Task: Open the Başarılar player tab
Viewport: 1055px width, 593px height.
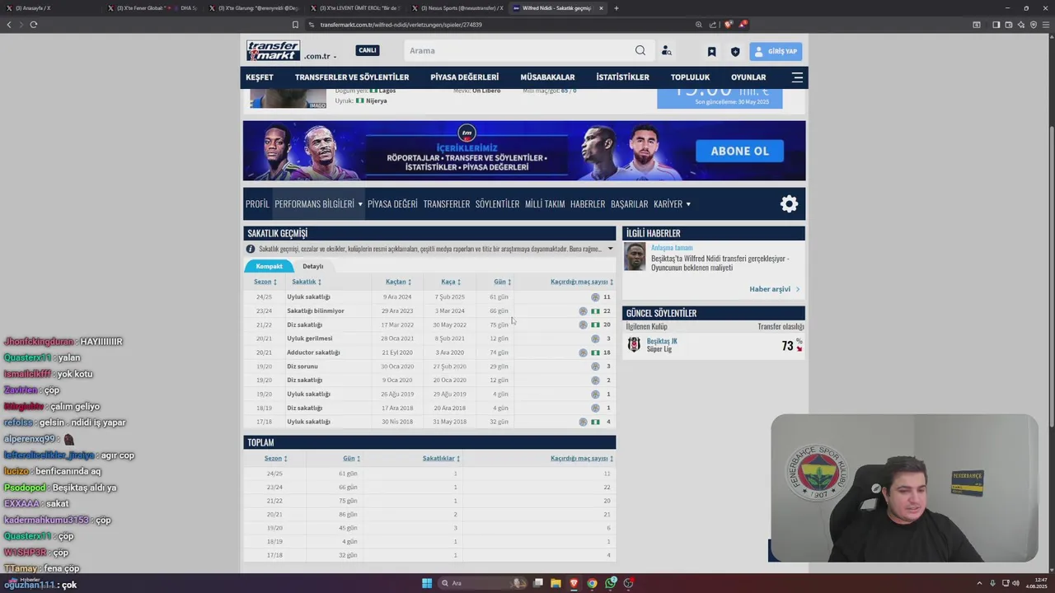Action: point(629,203)
